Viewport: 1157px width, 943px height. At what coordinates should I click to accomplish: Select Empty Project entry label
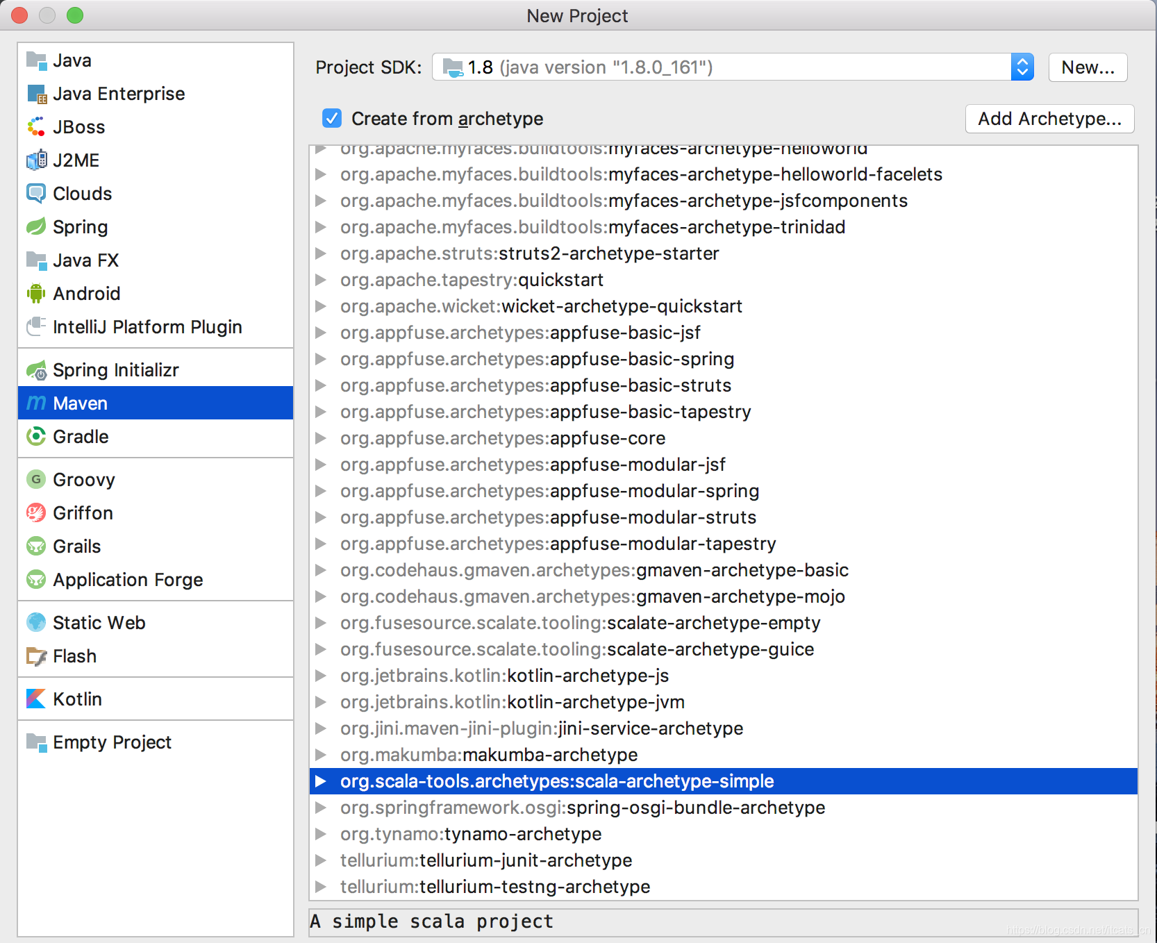pos(112,742)
